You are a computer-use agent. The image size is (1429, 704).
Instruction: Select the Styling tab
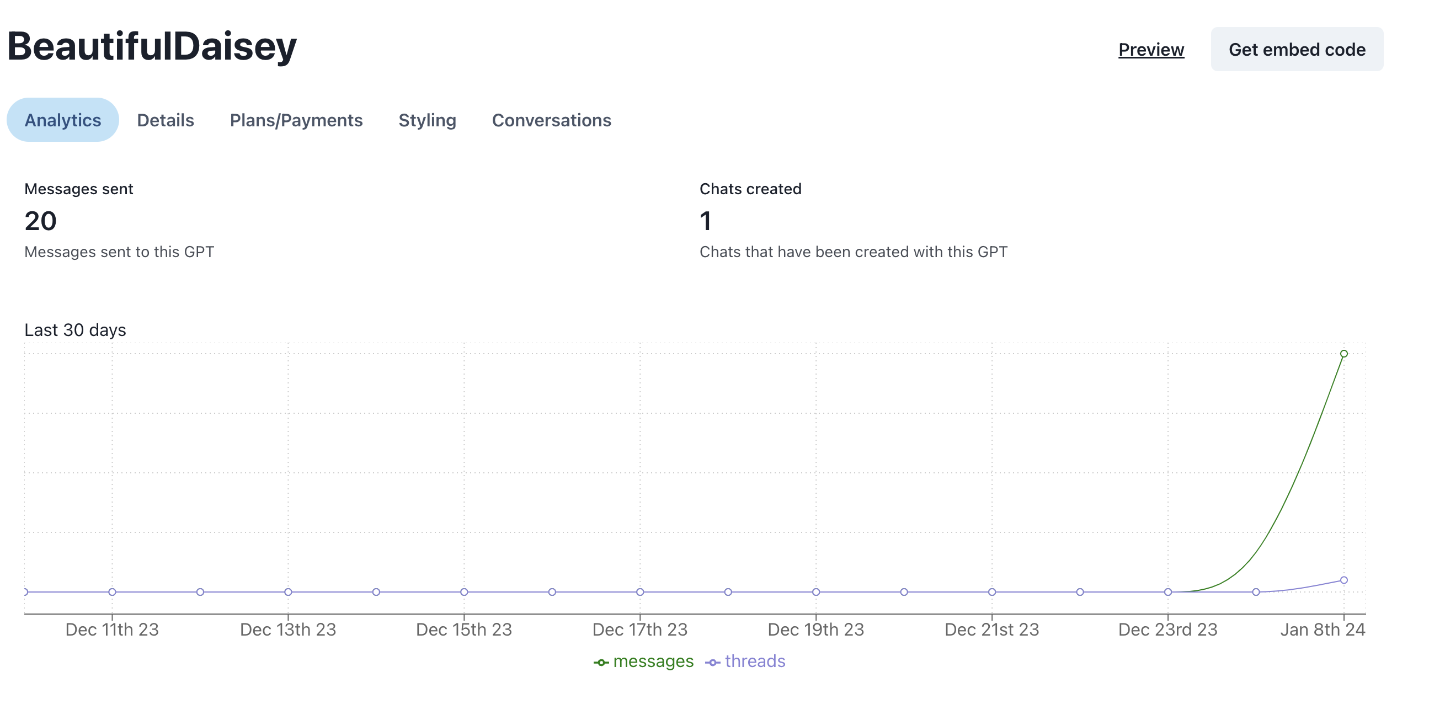(427, 120)
